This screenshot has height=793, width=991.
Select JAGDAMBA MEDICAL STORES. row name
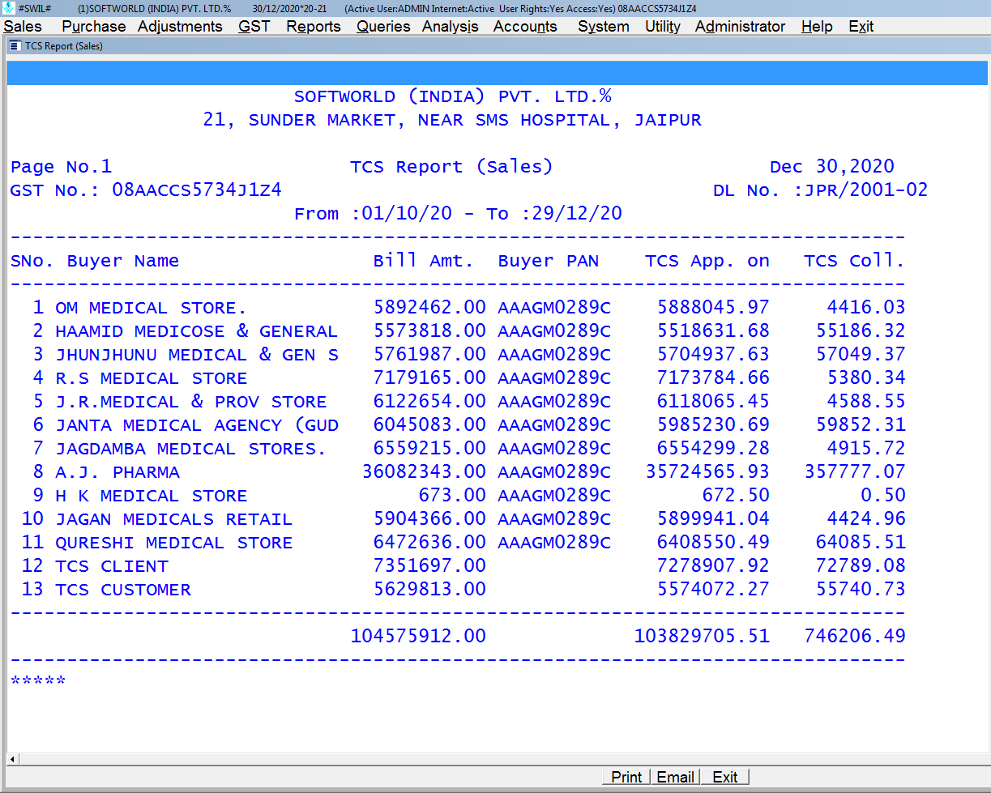tap(190, 449)
